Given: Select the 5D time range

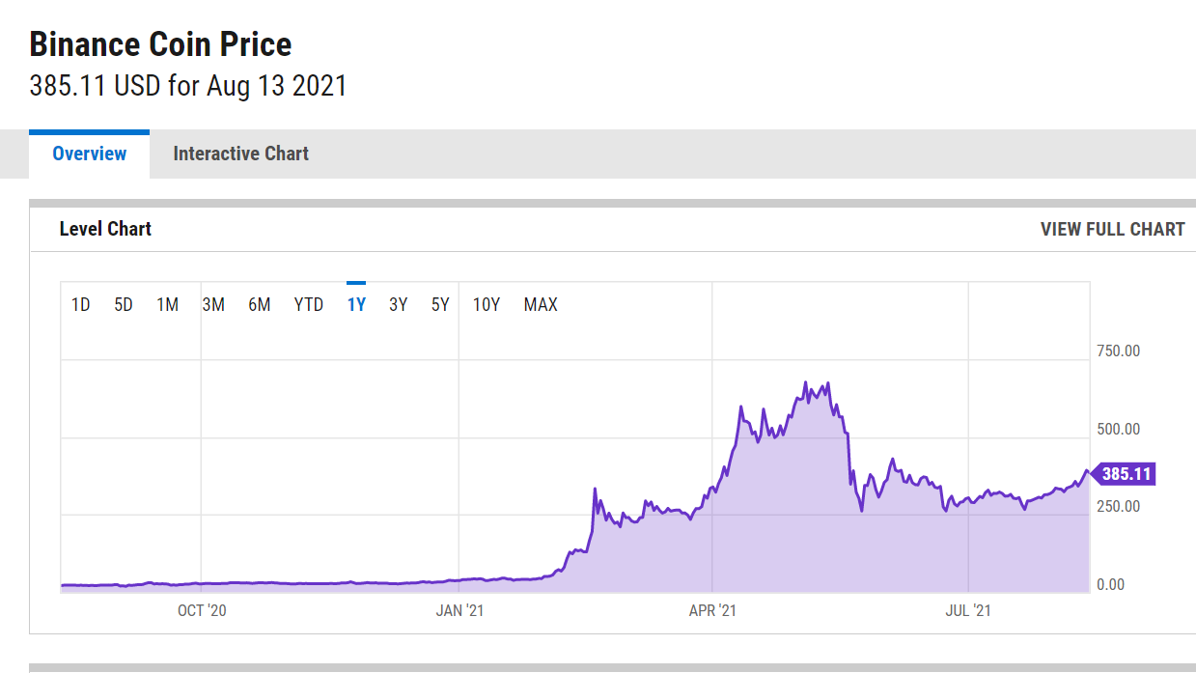Looking at the screenshot, I should [124, 305].
